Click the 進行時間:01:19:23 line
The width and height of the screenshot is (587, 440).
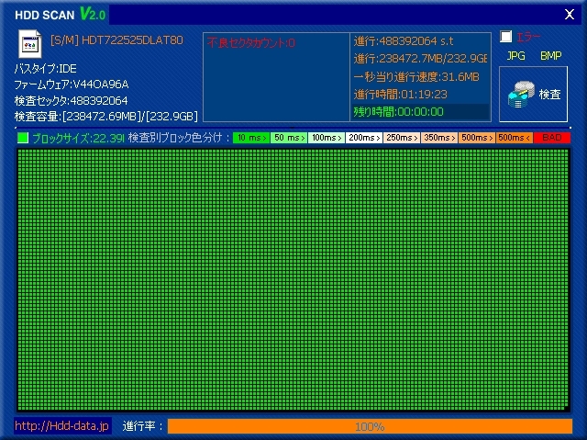click(x=401, y=94)
